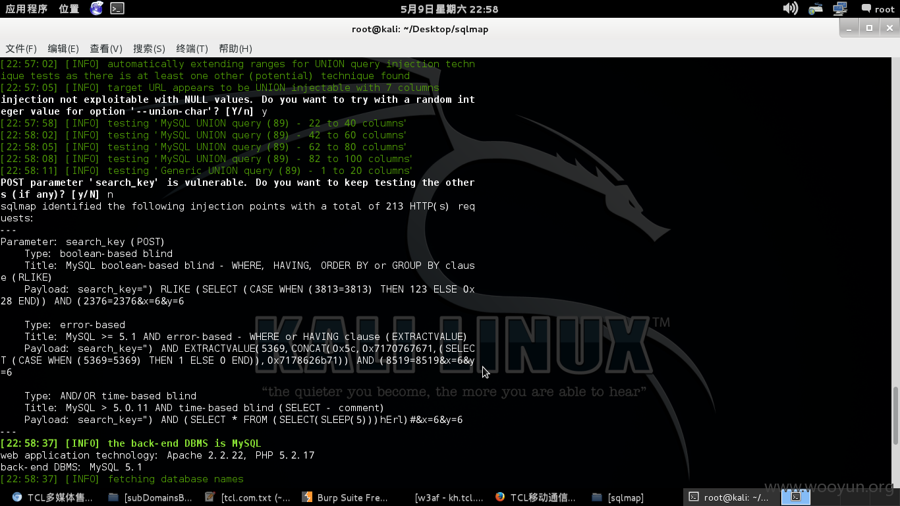The width and height of the screenshot is (900, 506).
Task: Open the 查看(V) menu
Action: (x=106, y=49)
